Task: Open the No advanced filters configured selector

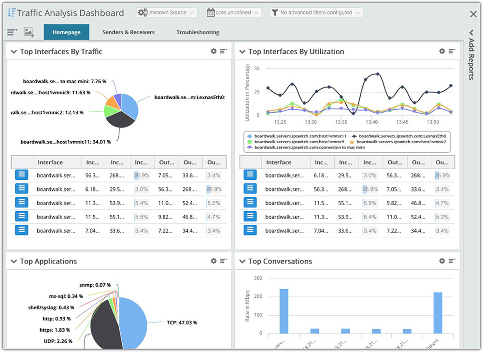Action: point(316,13)
